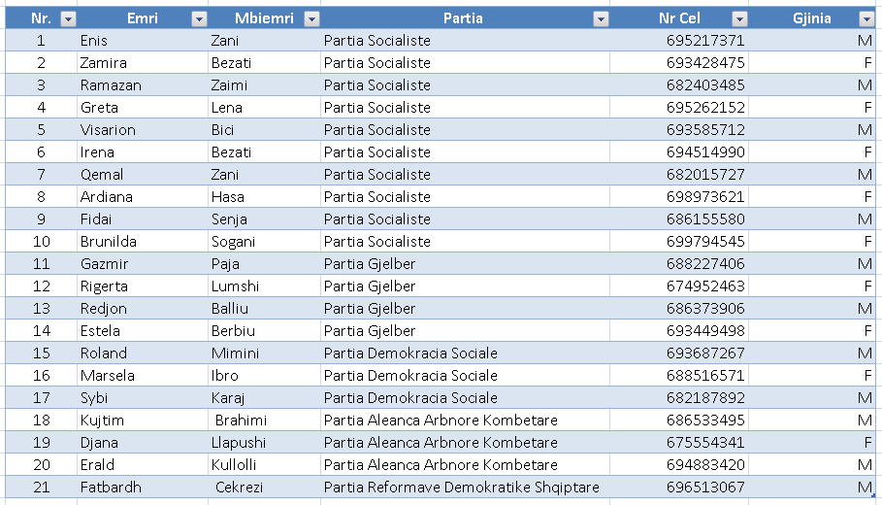Open the Nr Cel column filter dropdown
Screen dimensions: 882x505
click(740, 18)
